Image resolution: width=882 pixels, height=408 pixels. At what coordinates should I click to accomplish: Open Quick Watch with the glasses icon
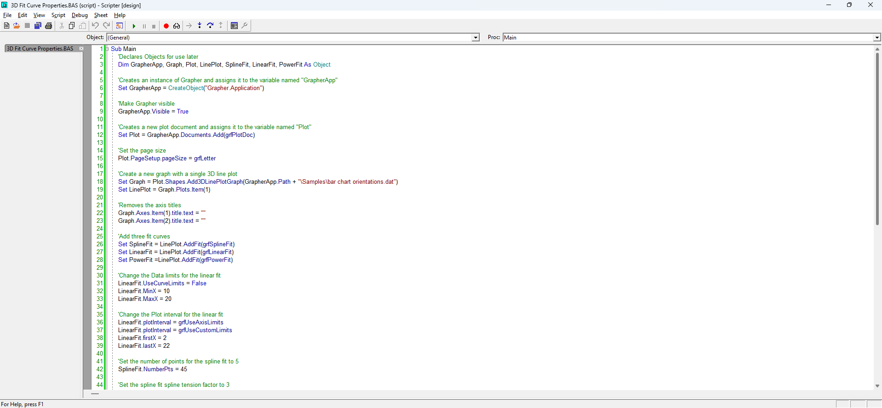177,26
